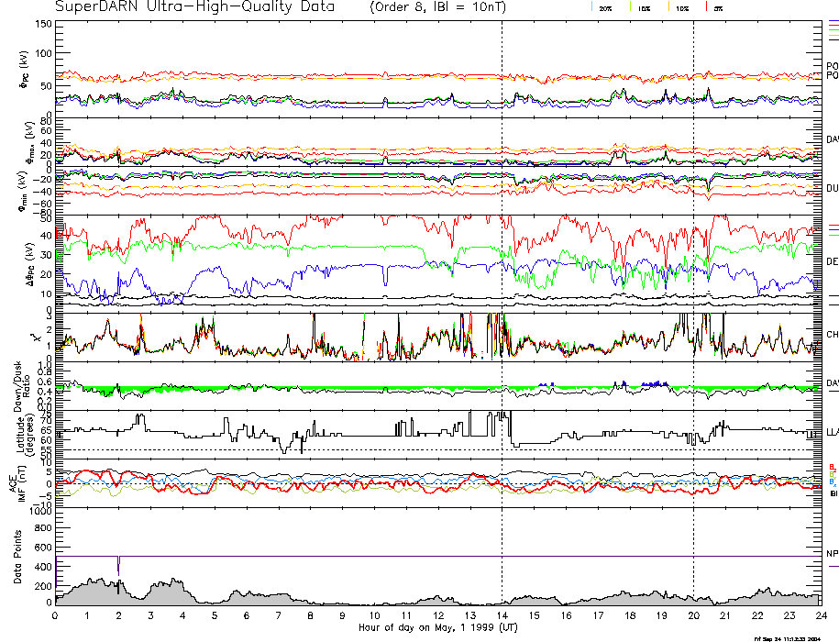Click blue legend line right of top panel

point(833,20)
